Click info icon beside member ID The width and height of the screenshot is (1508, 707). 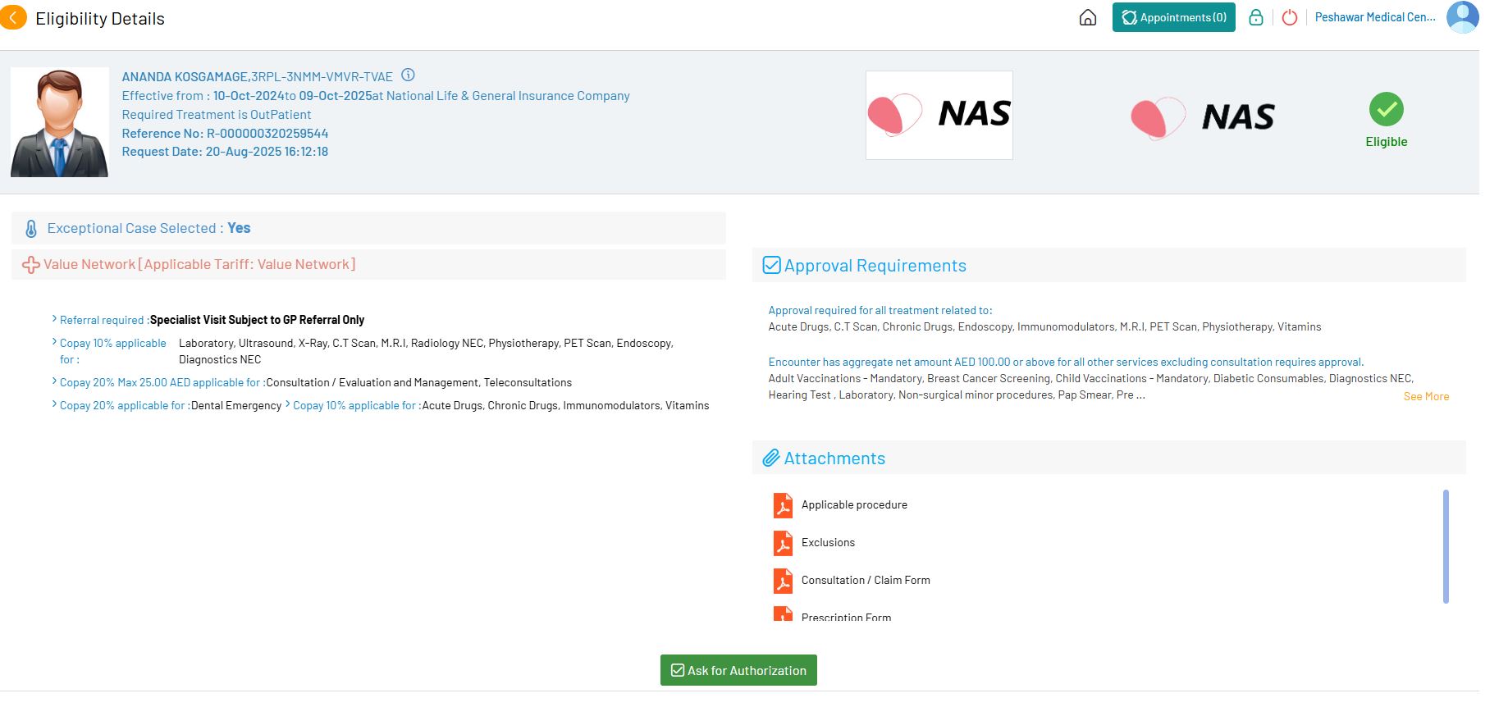tap(408, 75)
